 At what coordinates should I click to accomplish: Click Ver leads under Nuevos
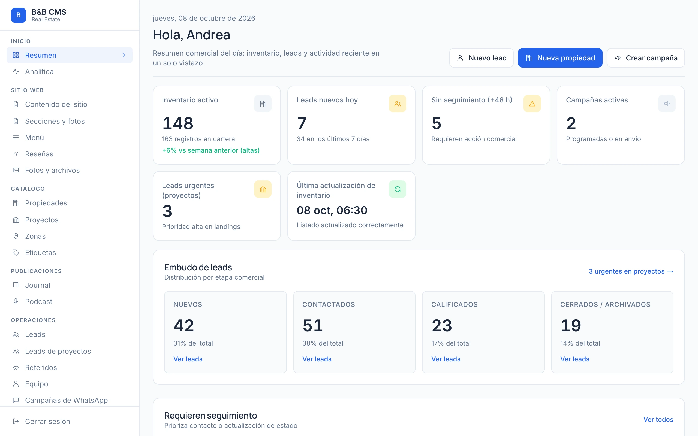point(188,359)
